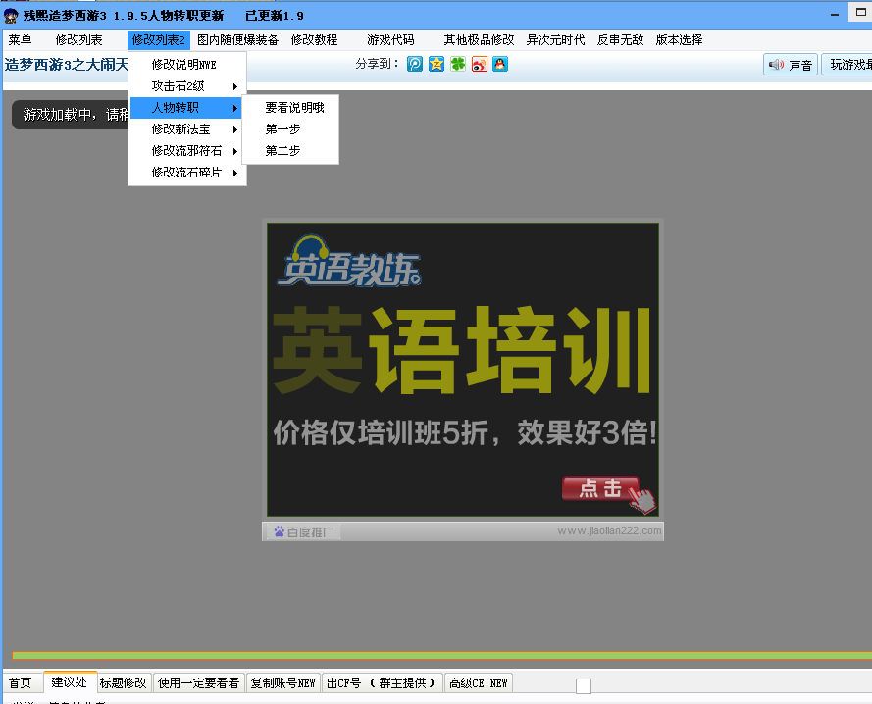Screen dimensions: 872x704
Task: Click the green clover share icon
Action: (458, 65)
